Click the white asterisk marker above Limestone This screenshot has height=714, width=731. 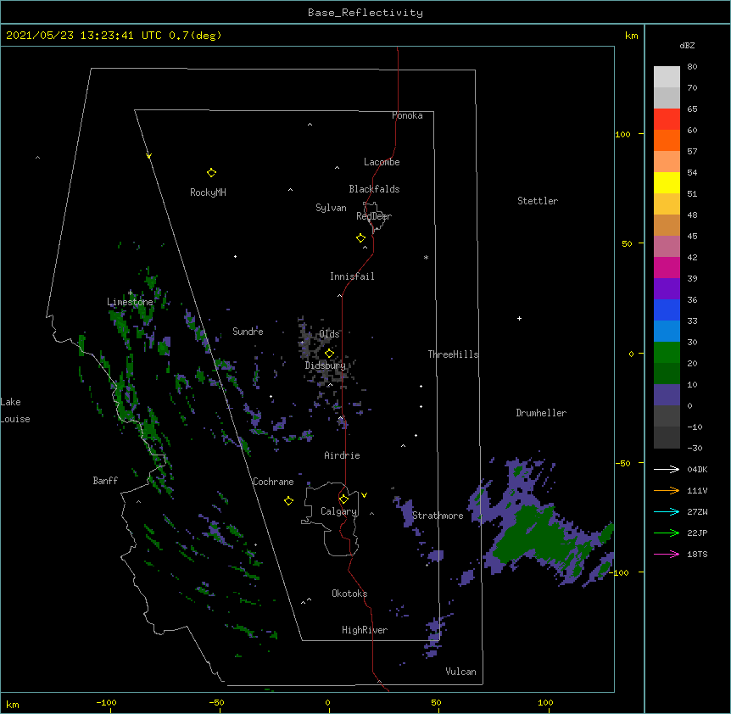pyautogui.click(x=130, y=293)
